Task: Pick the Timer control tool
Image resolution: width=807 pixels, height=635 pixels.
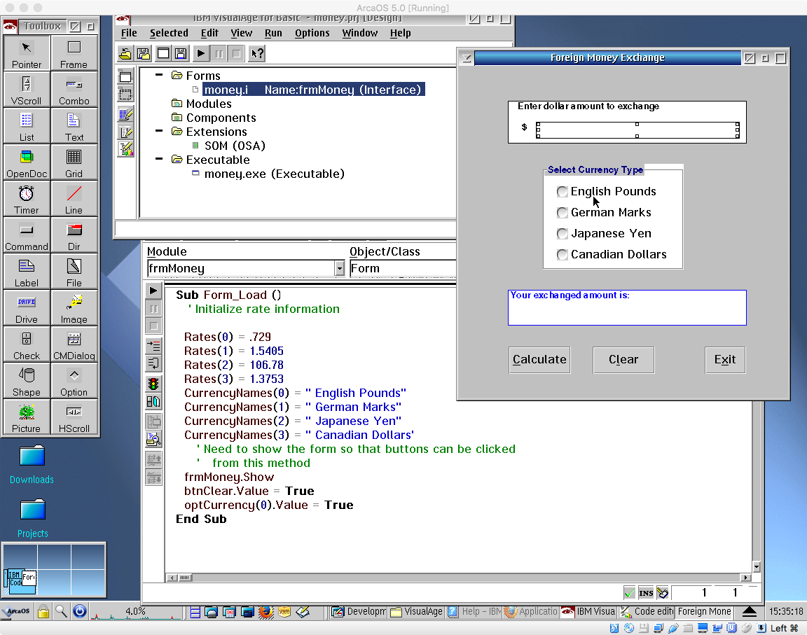Action: pyautogui.click(x=27, y=199)
